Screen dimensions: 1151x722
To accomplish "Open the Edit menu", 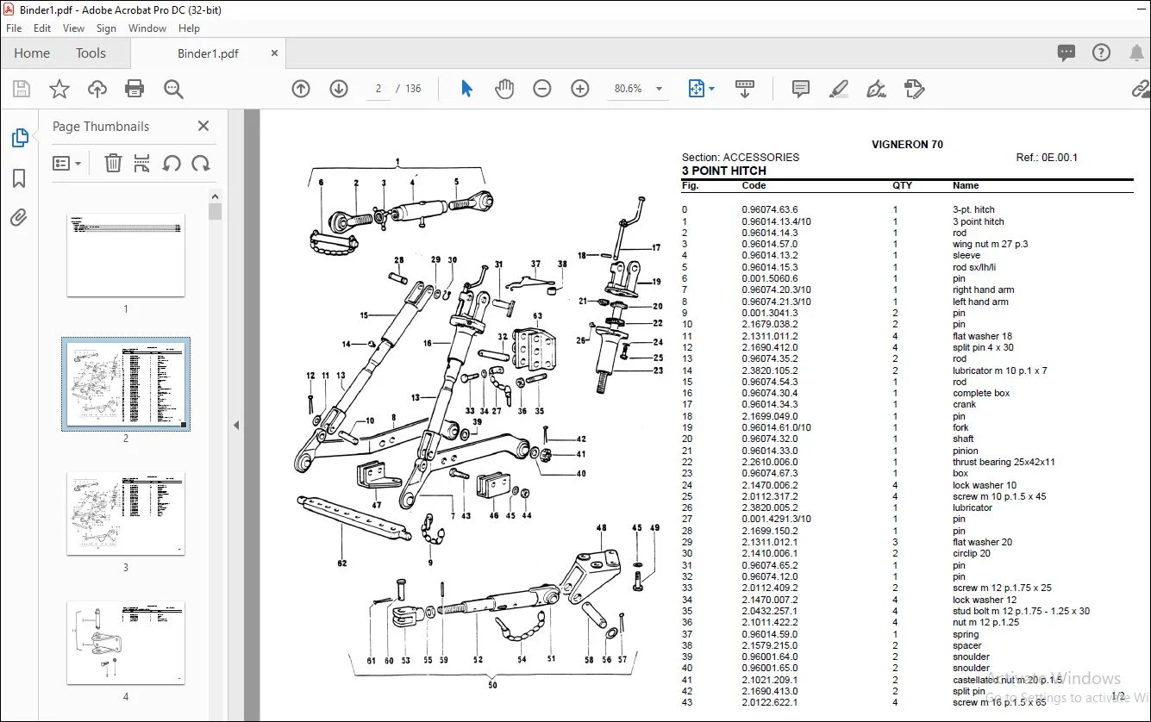I will click(42, 28).
